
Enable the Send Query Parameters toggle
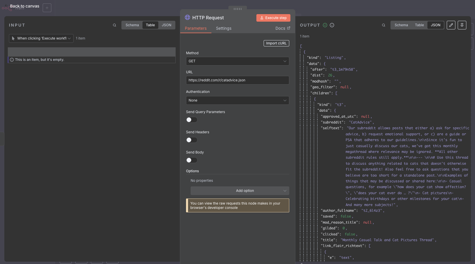[191, 119]
